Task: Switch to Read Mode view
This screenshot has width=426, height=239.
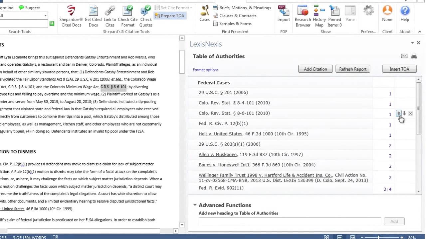Action: click(326, 237)
